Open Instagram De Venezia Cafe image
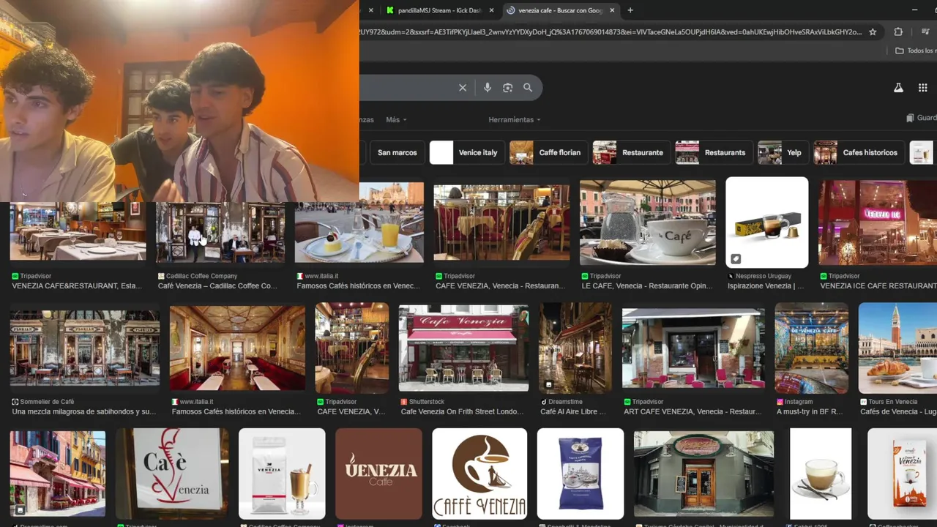 (x=811, y=348)
